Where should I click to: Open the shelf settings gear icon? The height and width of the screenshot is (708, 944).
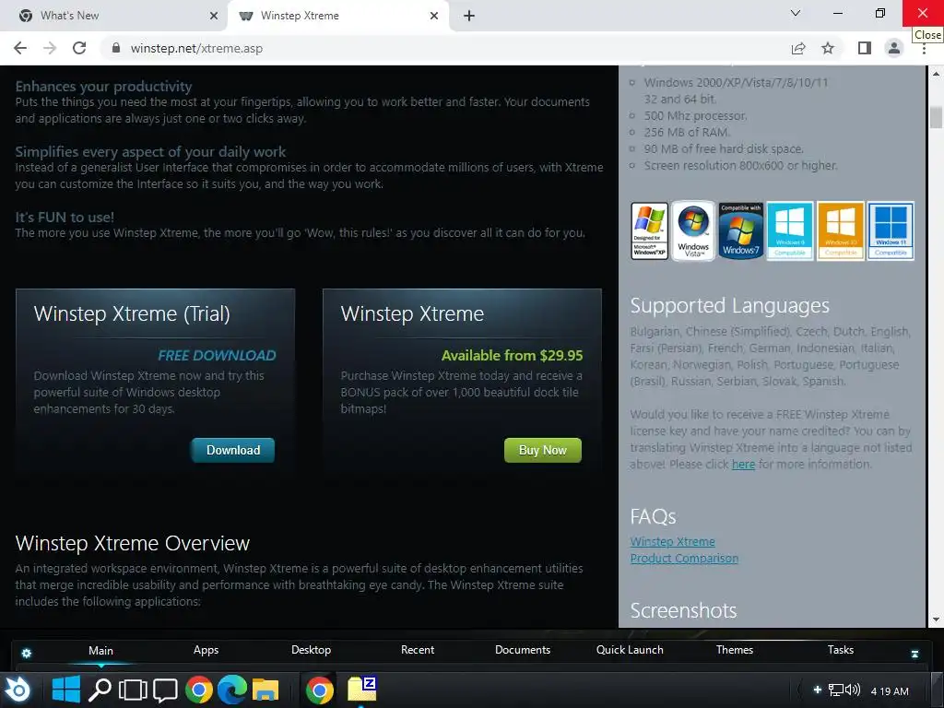[x=27, y=654]
